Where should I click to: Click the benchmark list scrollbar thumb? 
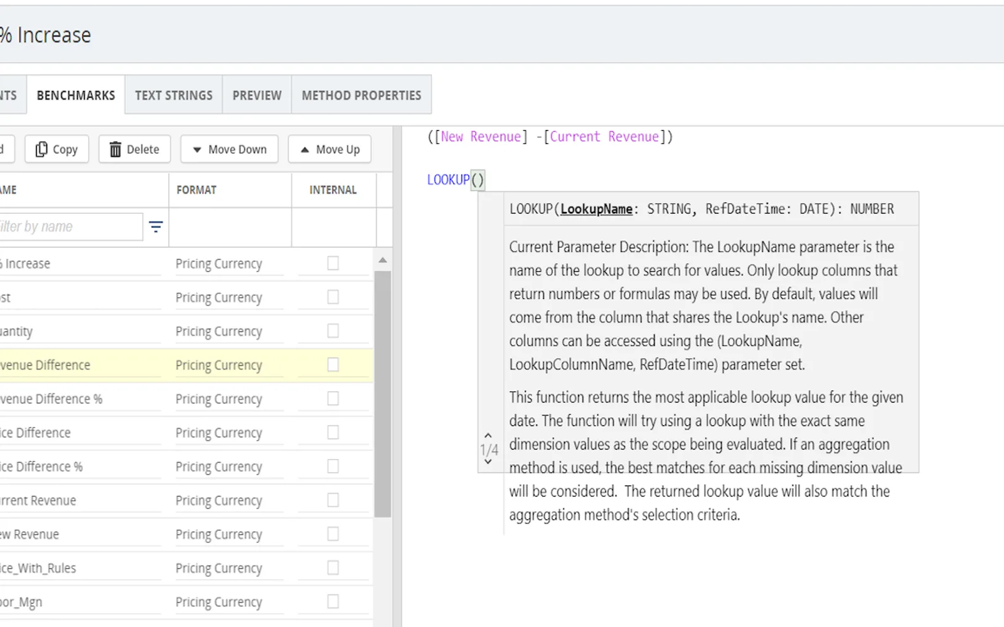[382, 394]
